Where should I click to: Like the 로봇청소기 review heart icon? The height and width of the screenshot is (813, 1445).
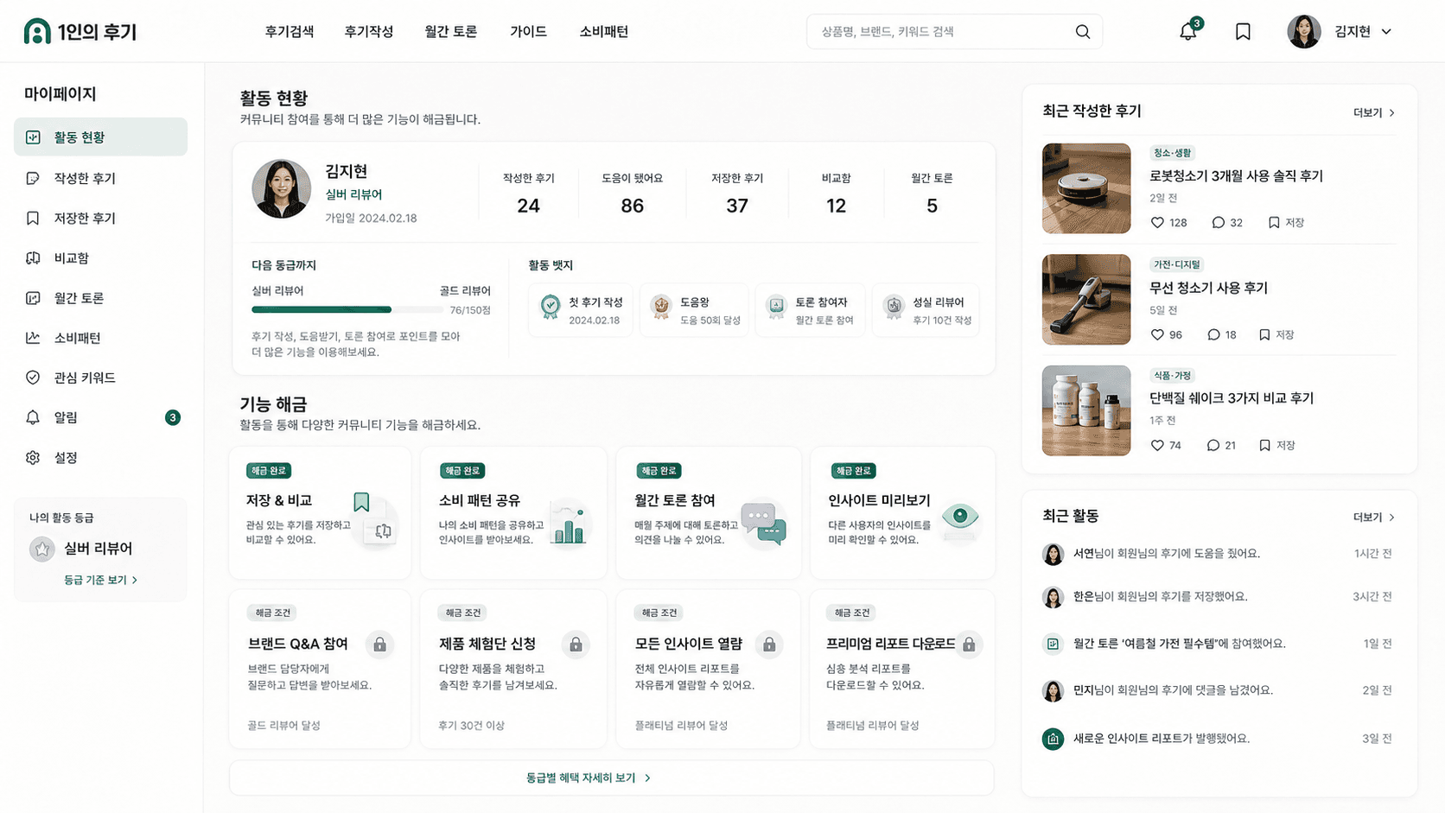(1157, 223)
